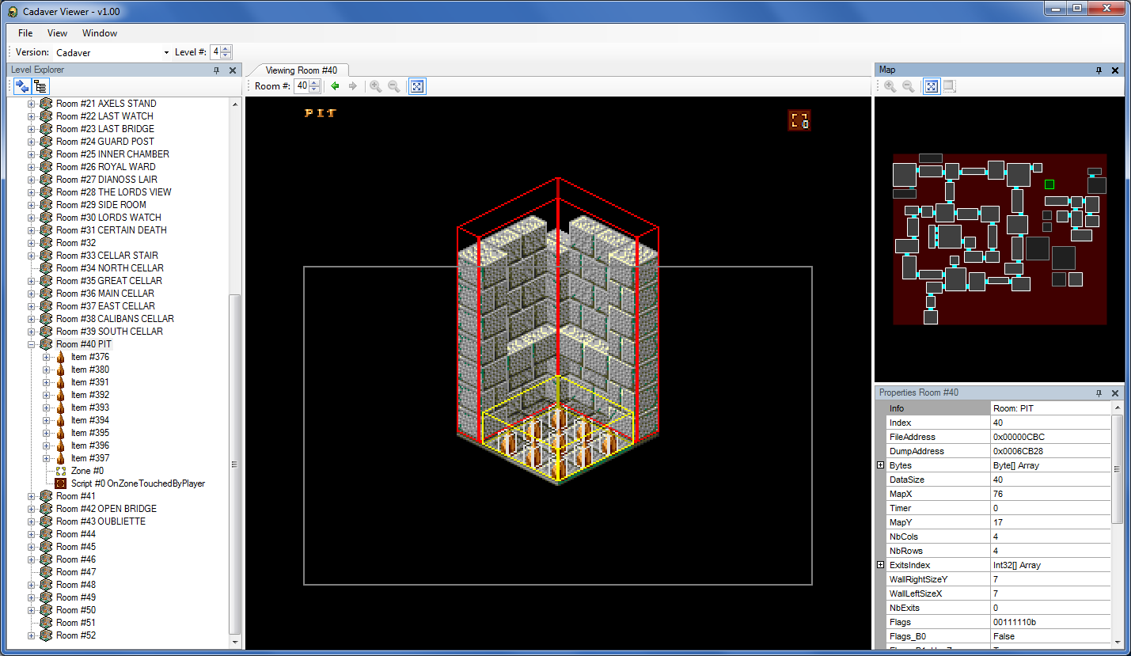The width and height of the screenshot is (1131, 656).
Task: Collapse the Room #40 PIT tree node
Action: [32, 344]
